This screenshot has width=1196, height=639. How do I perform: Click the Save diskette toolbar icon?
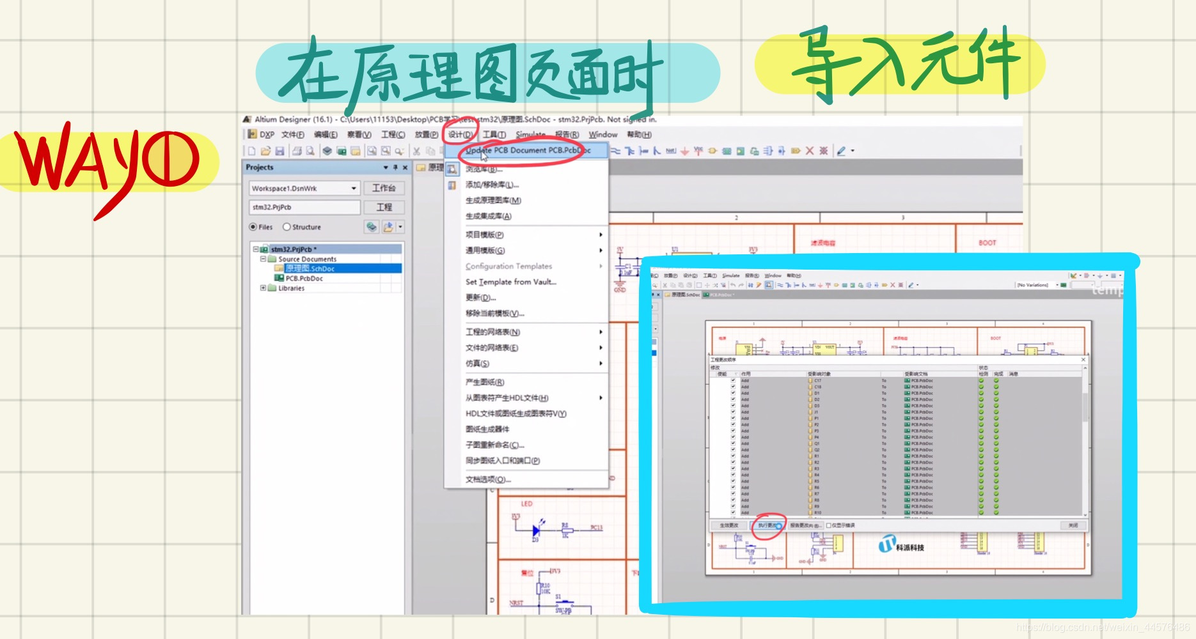279,151
